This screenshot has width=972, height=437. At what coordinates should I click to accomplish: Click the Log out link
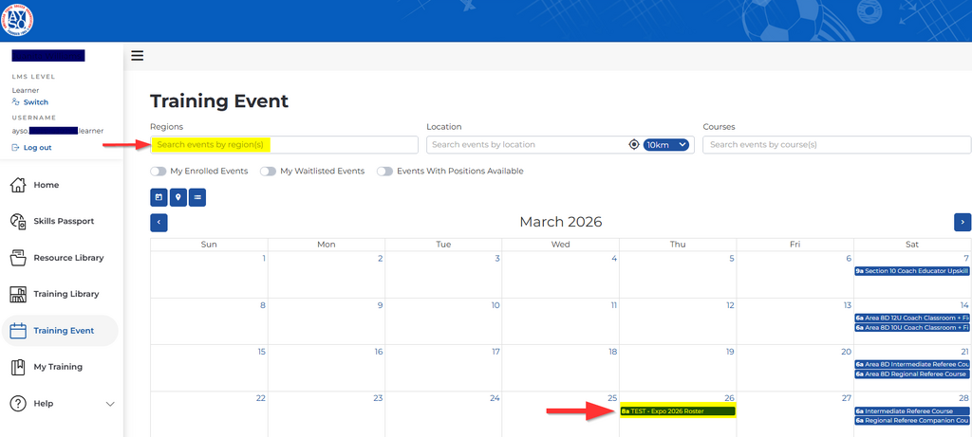(x=37, y=147)
